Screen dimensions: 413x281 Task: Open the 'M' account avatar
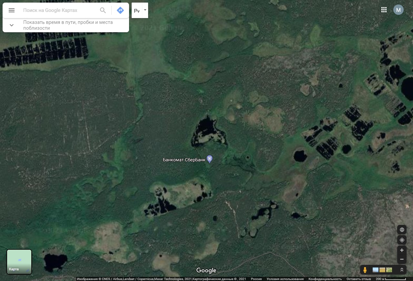pos(398,10)
